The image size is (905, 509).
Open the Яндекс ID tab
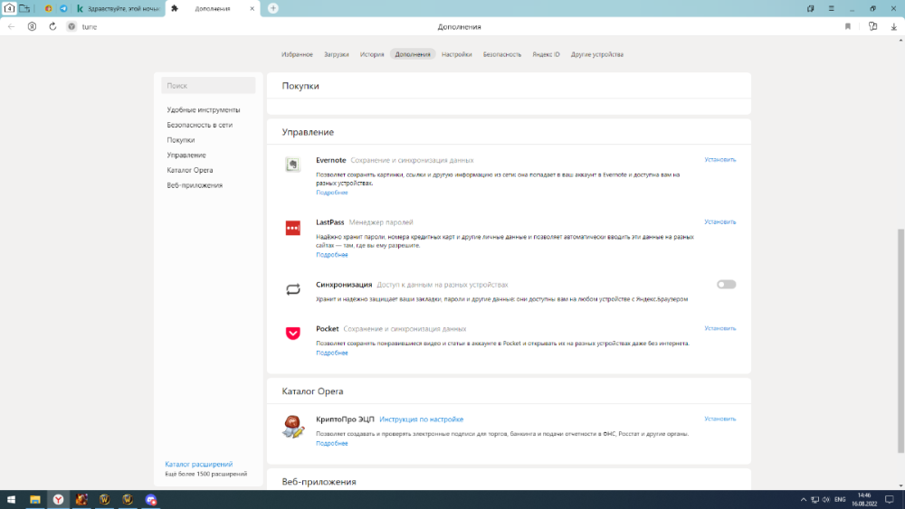click(546, 54)
